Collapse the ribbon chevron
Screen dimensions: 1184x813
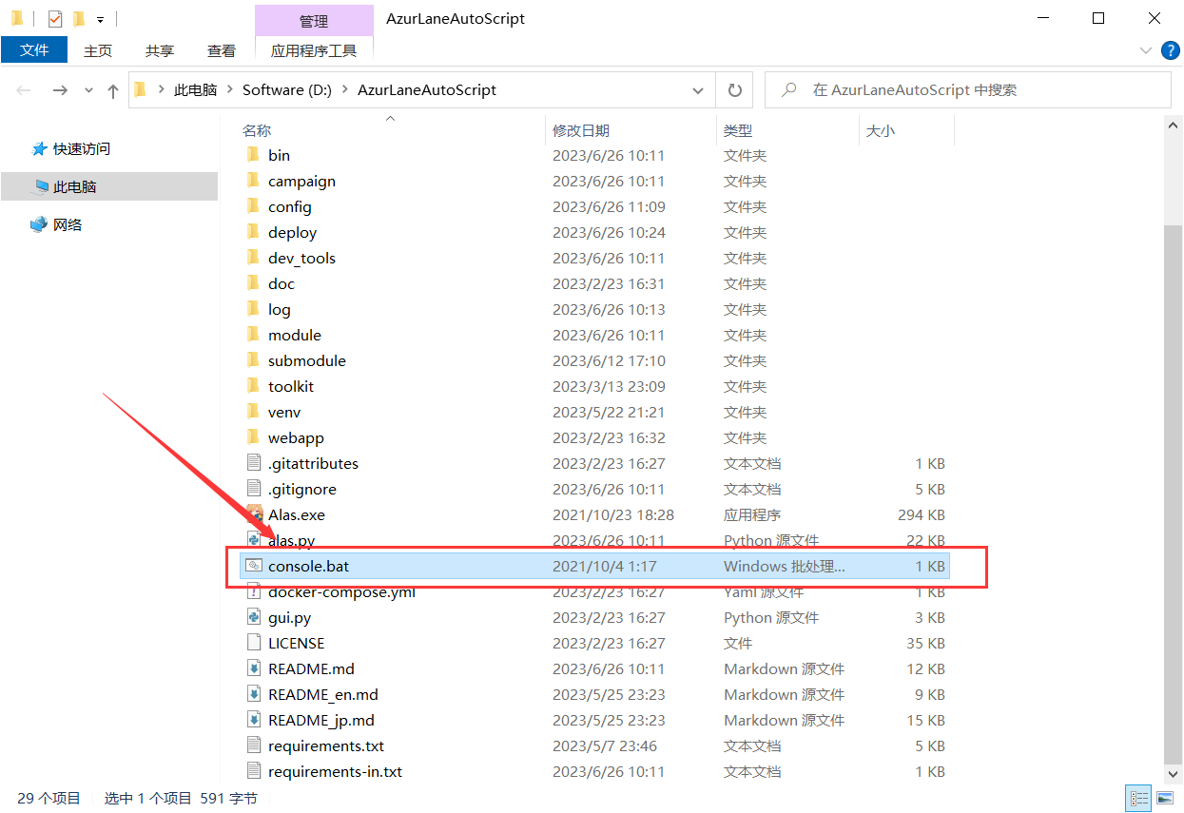point(1146,50)
